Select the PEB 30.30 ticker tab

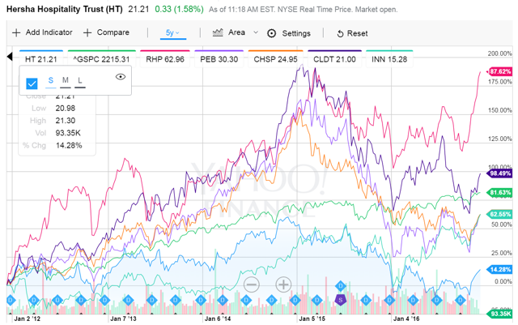click(x=219, y=59)
